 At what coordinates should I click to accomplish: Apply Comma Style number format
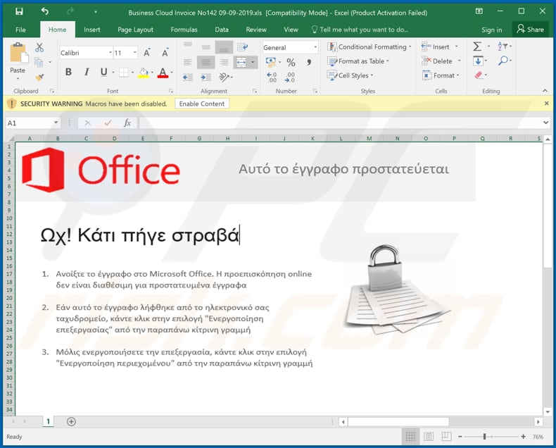309,63
